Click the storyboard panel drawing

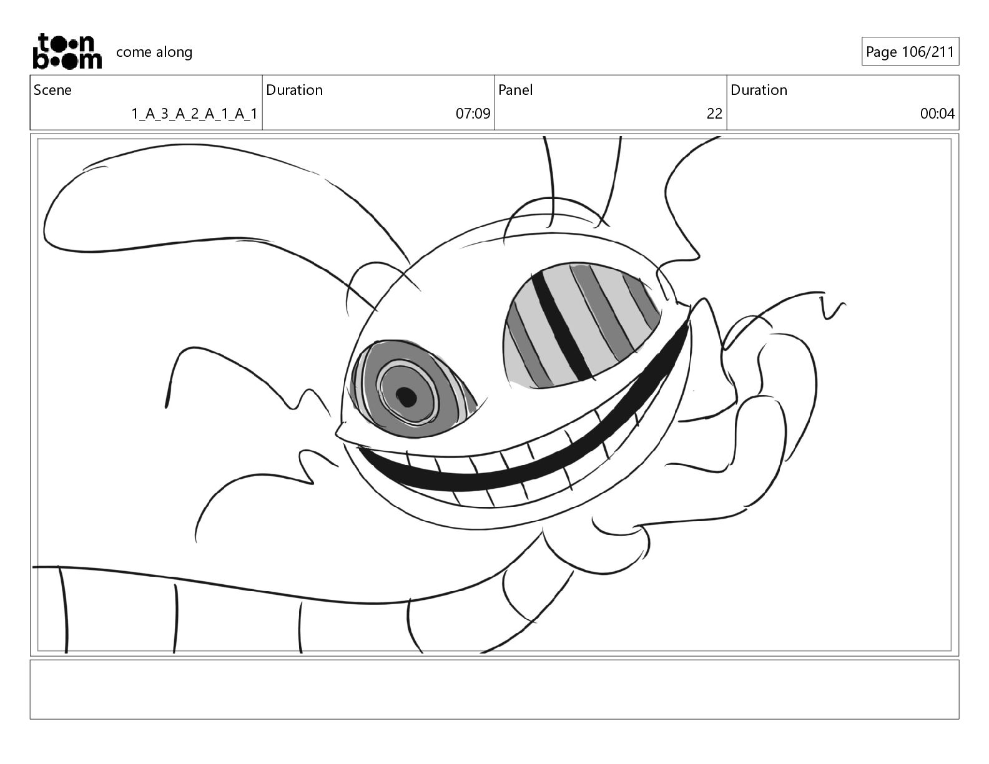[x=494, y=395]
